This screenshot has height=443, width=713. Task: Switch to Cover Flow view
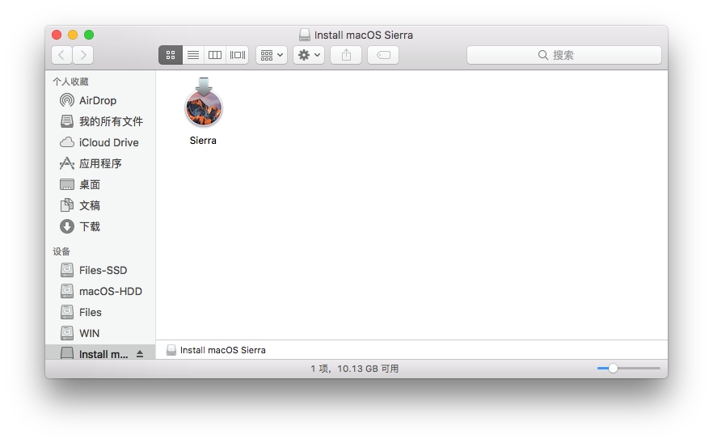click(238, 55)
